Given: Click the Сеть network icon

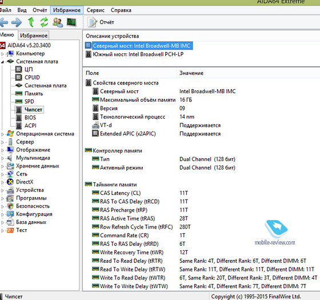Looking at the screenshot, I should (10, 174).
